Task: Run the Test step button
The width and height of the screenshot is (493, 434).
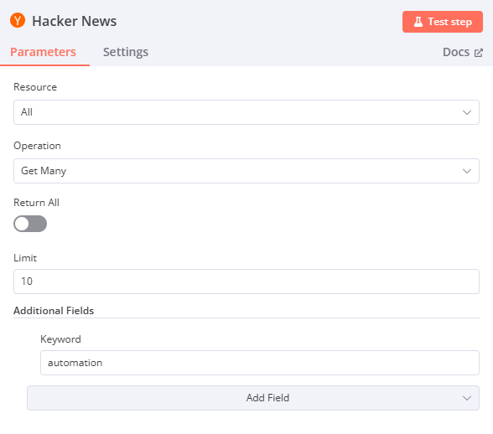Action: pyautogui.click(x=443, y=22)
